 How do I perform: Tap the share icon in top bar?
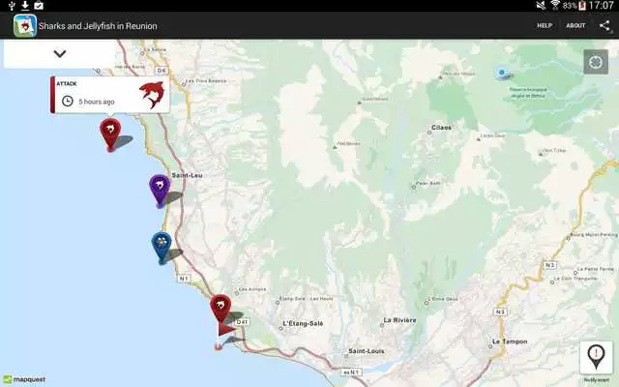click(604, 26)
